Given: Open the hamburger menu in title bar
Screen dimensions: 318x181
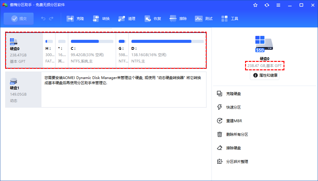Looking at the screenshot, I should pos(278,5).
